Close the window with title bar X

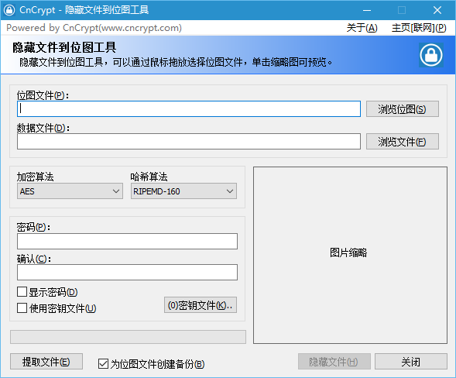click(x=437, y=10)
